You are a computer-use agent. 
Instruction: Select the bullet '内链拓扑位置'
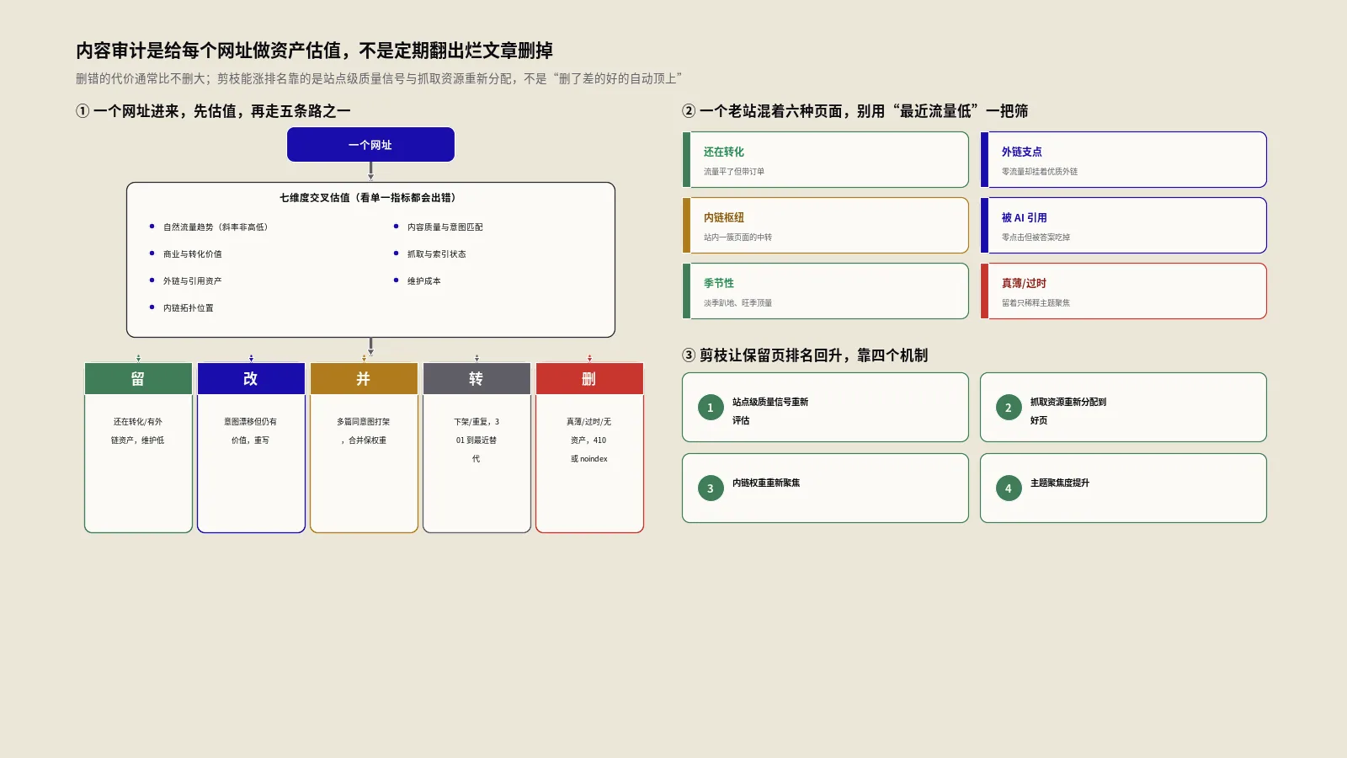(189, 308)
